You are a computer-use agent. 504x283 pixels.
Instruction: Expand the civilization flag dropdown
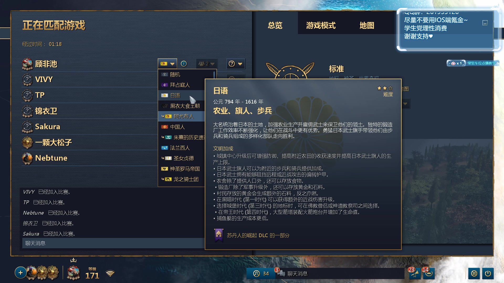click(x=167, y=64)
